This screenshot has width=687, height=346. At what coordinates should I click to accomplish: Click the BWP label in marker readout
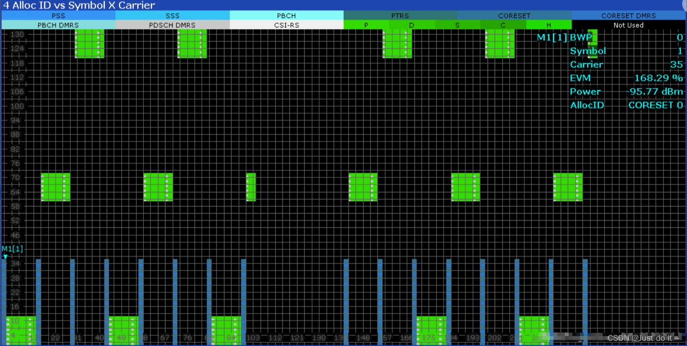tap(580, 37)
